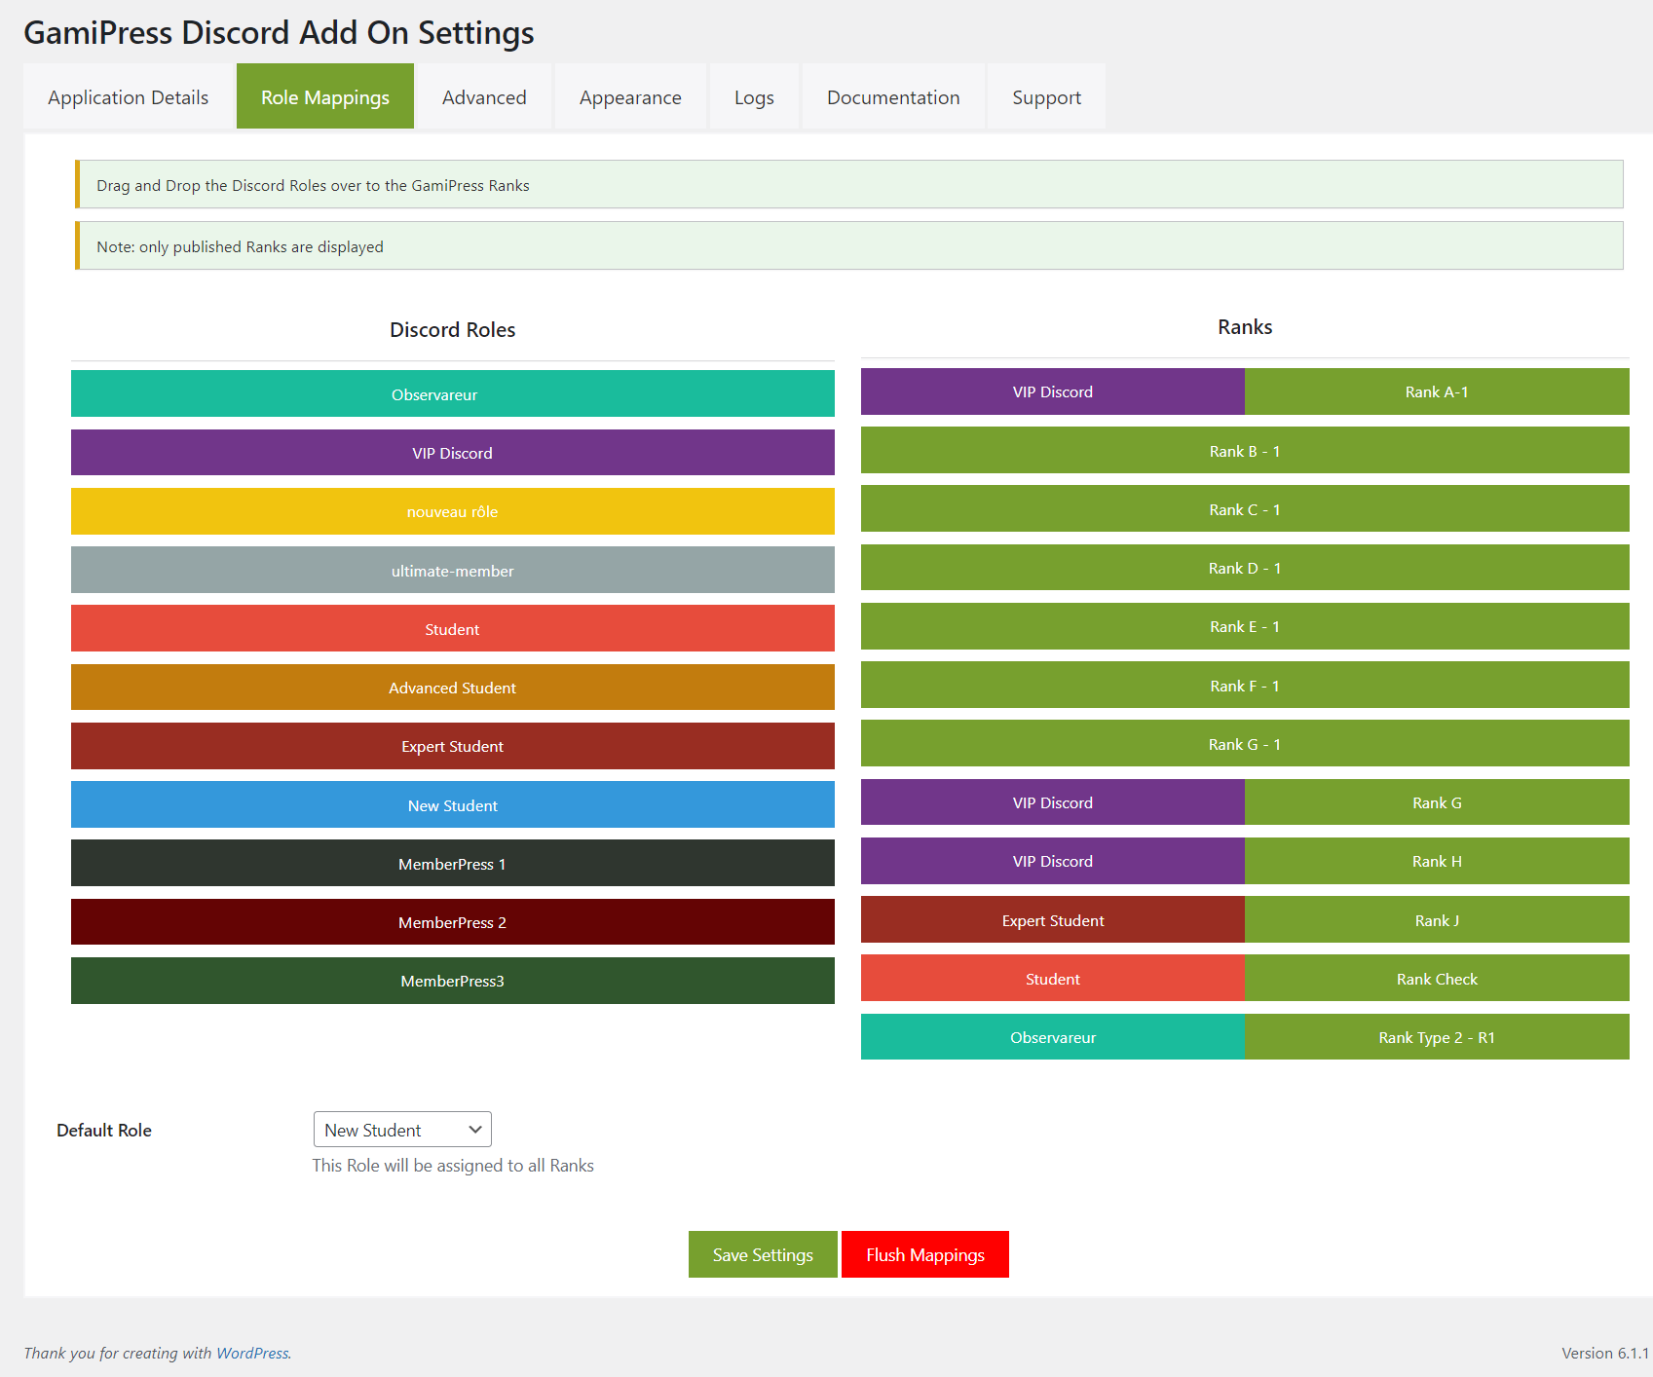Switch to the Advanced tab
Viewport: 1653px width, 1377px height.
[x=484, y=97]
